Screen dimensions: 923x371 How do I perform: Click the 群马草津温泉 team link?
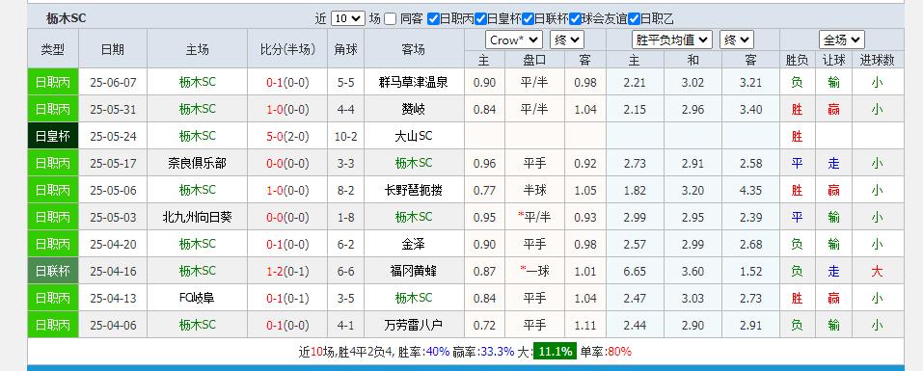tap(413, 82)
